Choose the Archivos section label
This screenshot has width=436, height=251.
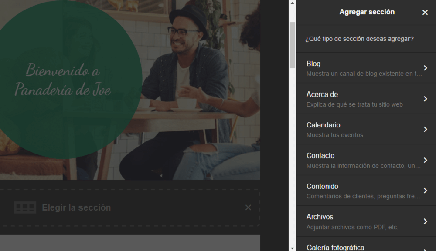pos(320,217)
